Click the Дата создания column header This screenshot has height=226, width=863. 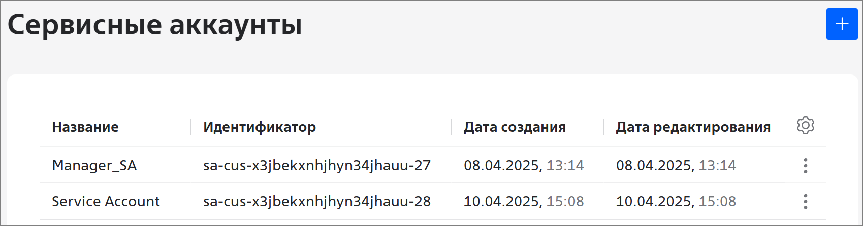(x=515, y=127)
